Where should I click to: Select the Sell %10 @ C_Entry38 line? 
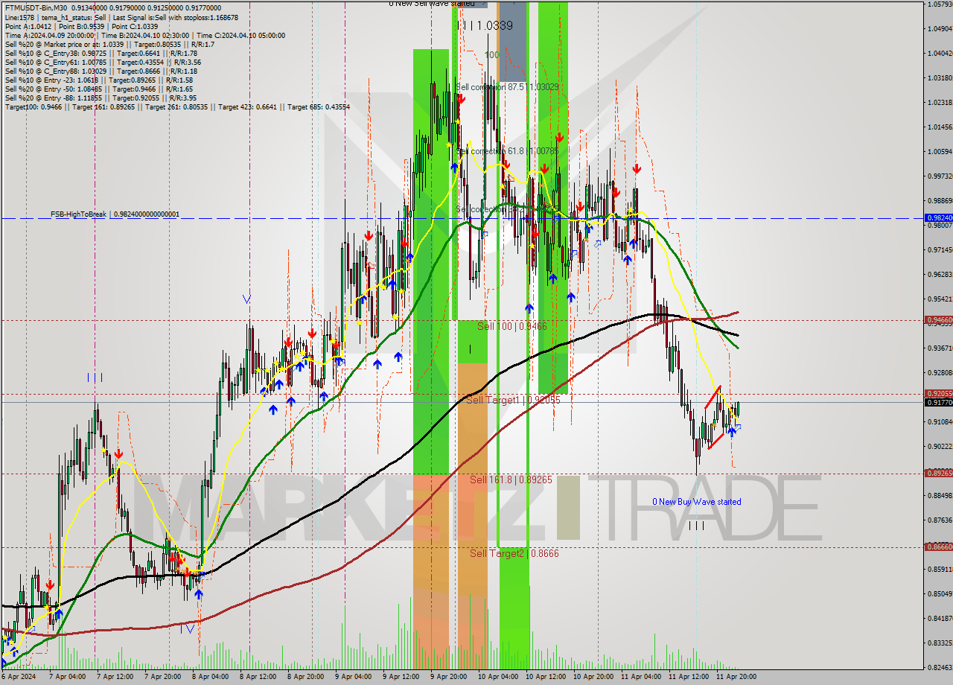pos(101,53)
